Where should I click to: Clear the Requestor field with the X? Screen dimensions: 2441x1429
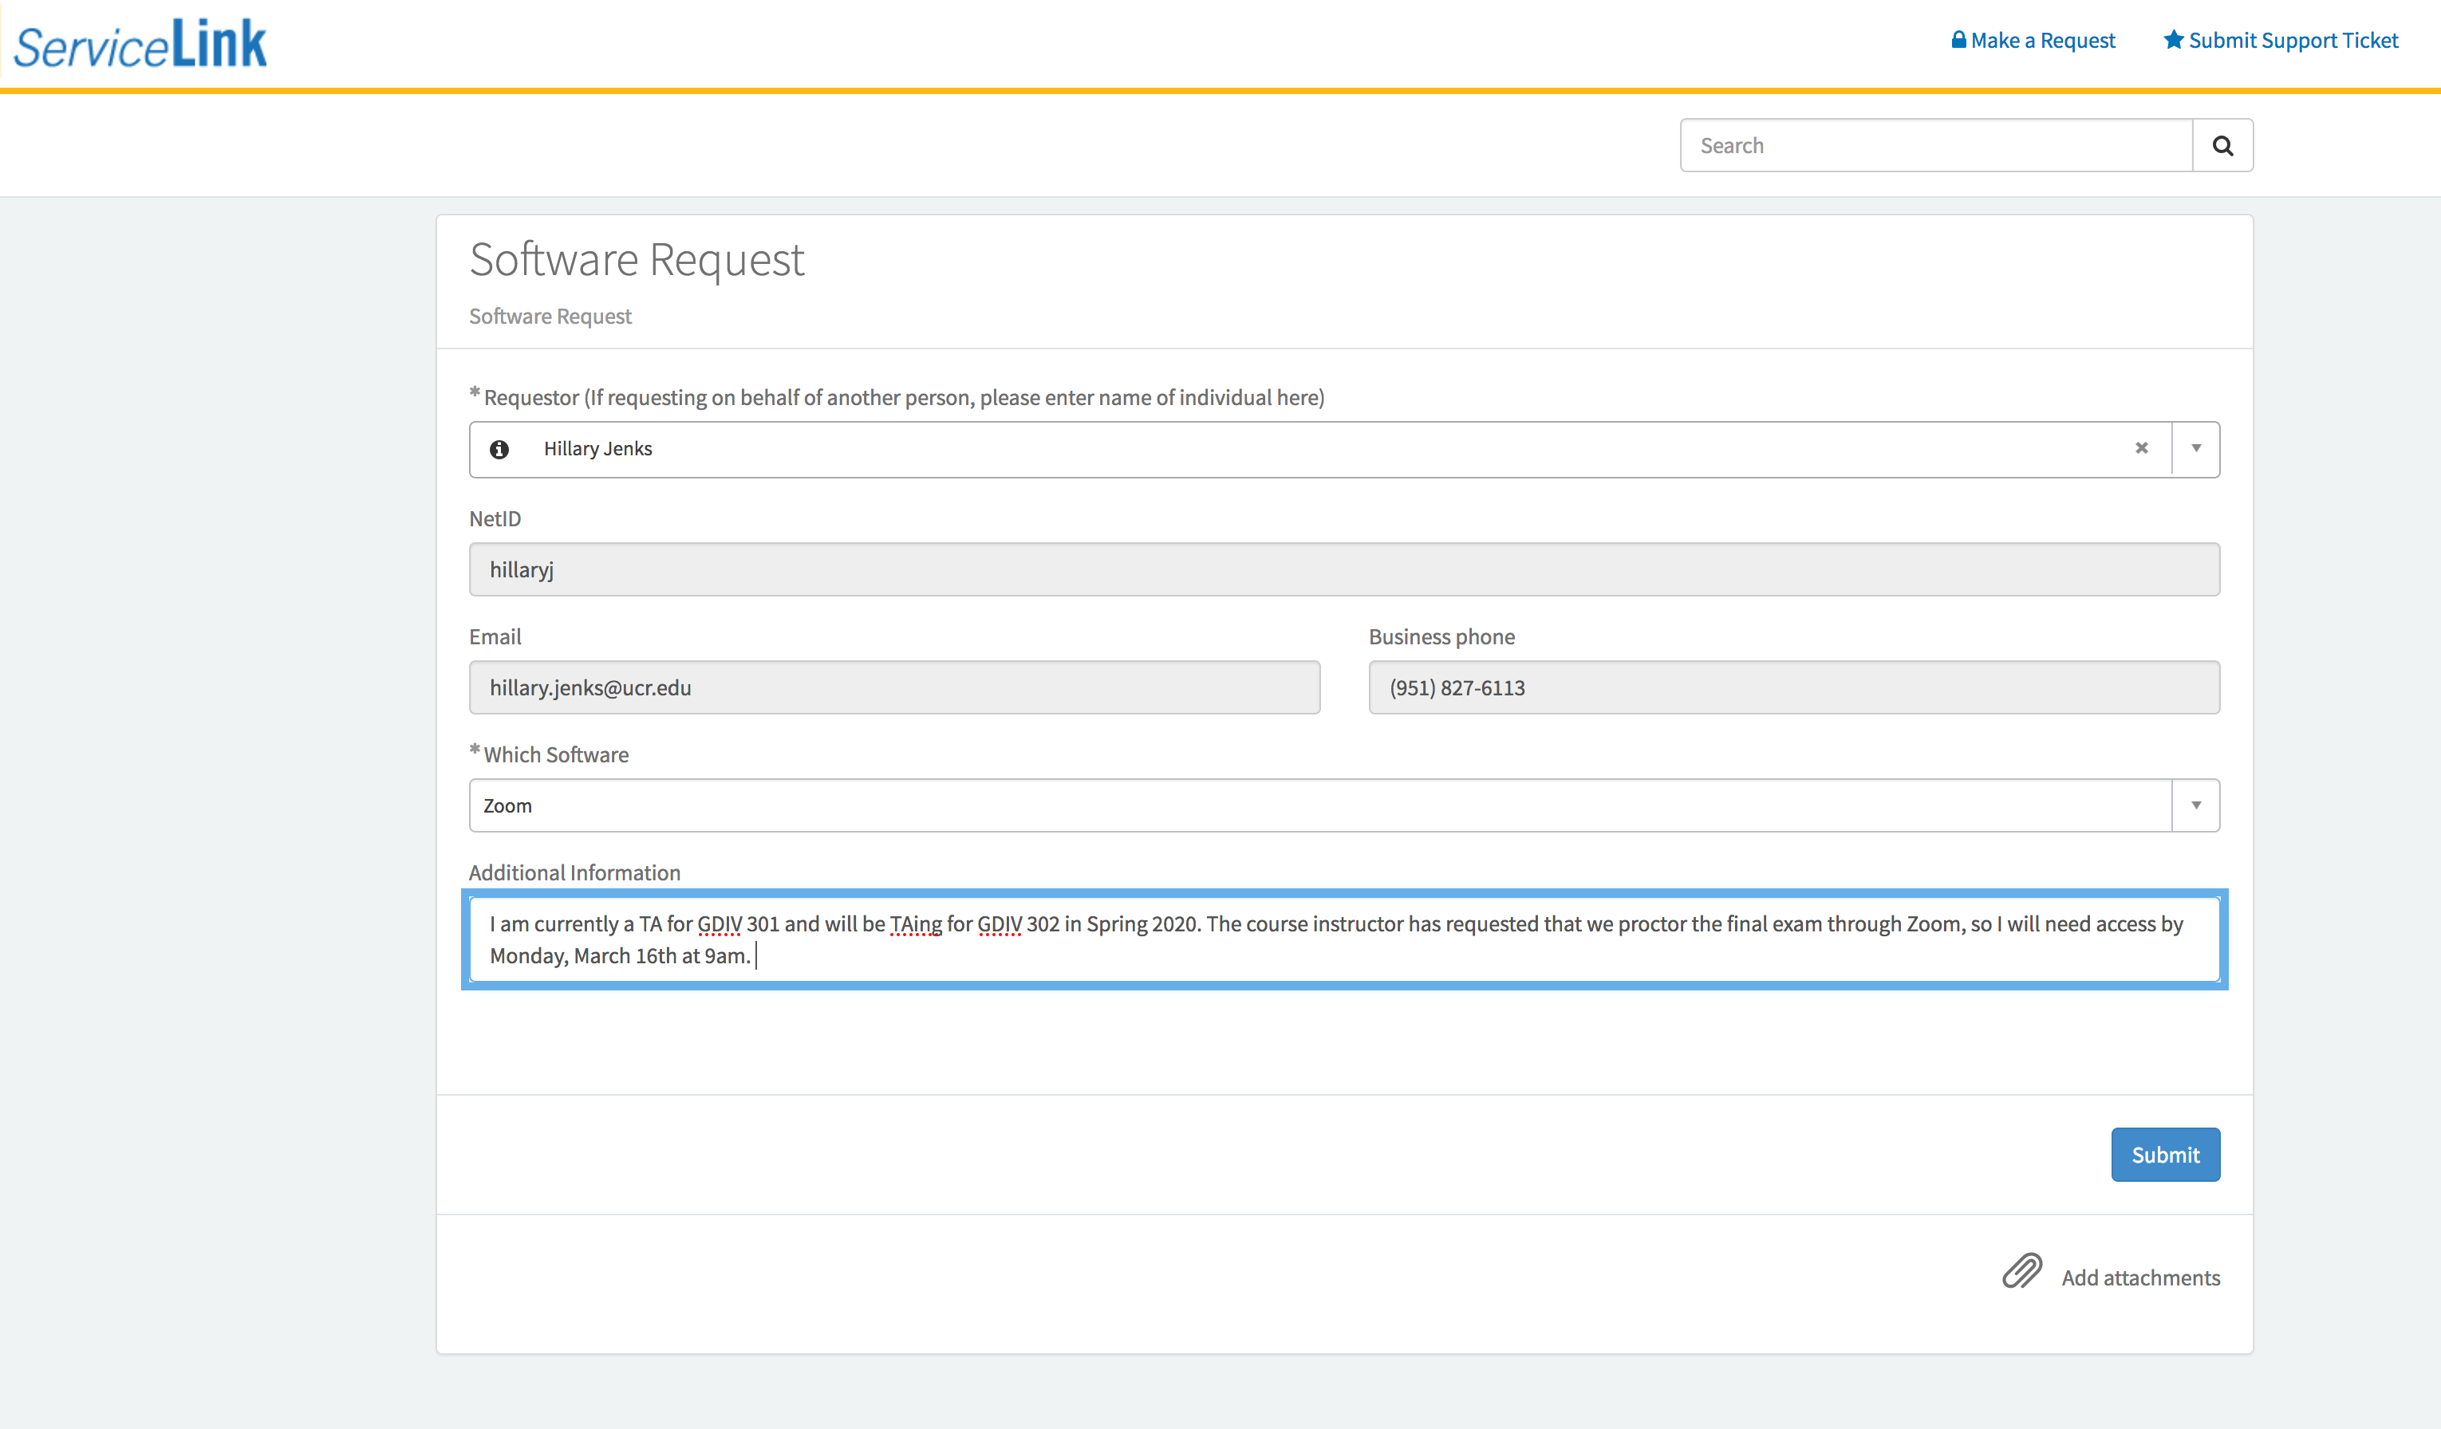point(2142,448)
